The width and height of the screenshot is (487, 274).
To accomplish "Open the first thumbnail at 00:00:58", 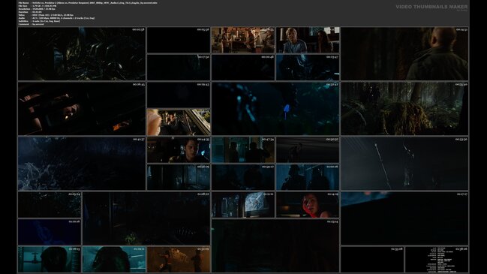I will pyautogui.click(x=82, y=54).
